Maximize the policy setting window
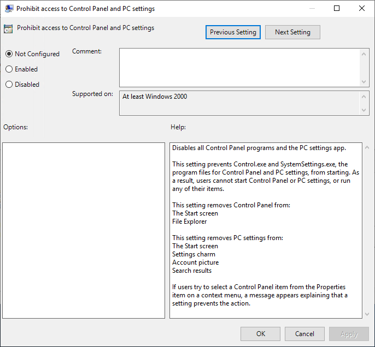 [337, 9]
